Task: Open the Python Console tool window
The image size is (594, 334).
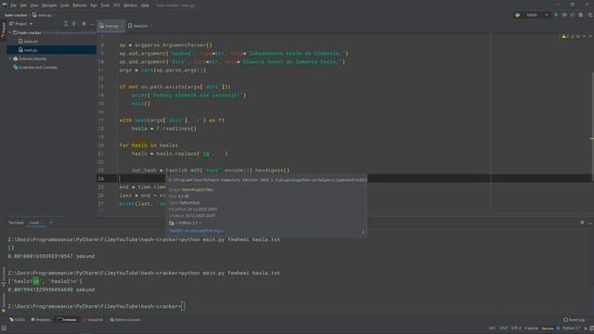Action: [125, 319]
